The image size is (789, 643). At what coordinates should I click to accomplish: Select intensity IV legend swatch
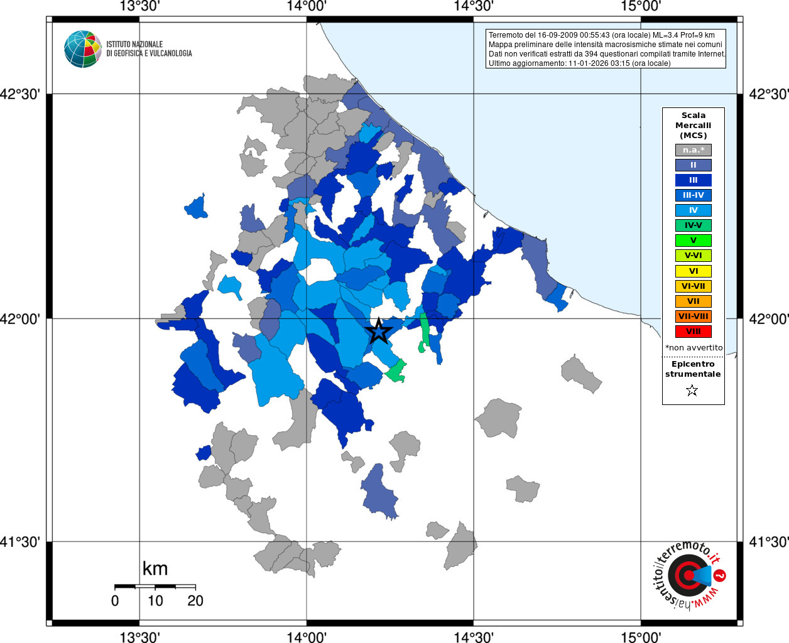pyautogui.click(x=694, y=210)
